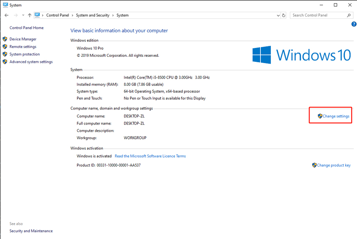Viewport: 357px width, 239px height.
Task: Click shield icon beside Change settings
Action: pos(320,116)
